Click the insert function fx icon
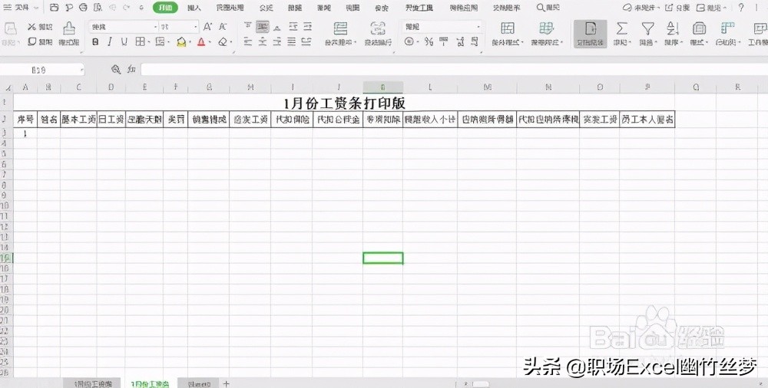The image size is (768, 388). click(131, 70)
